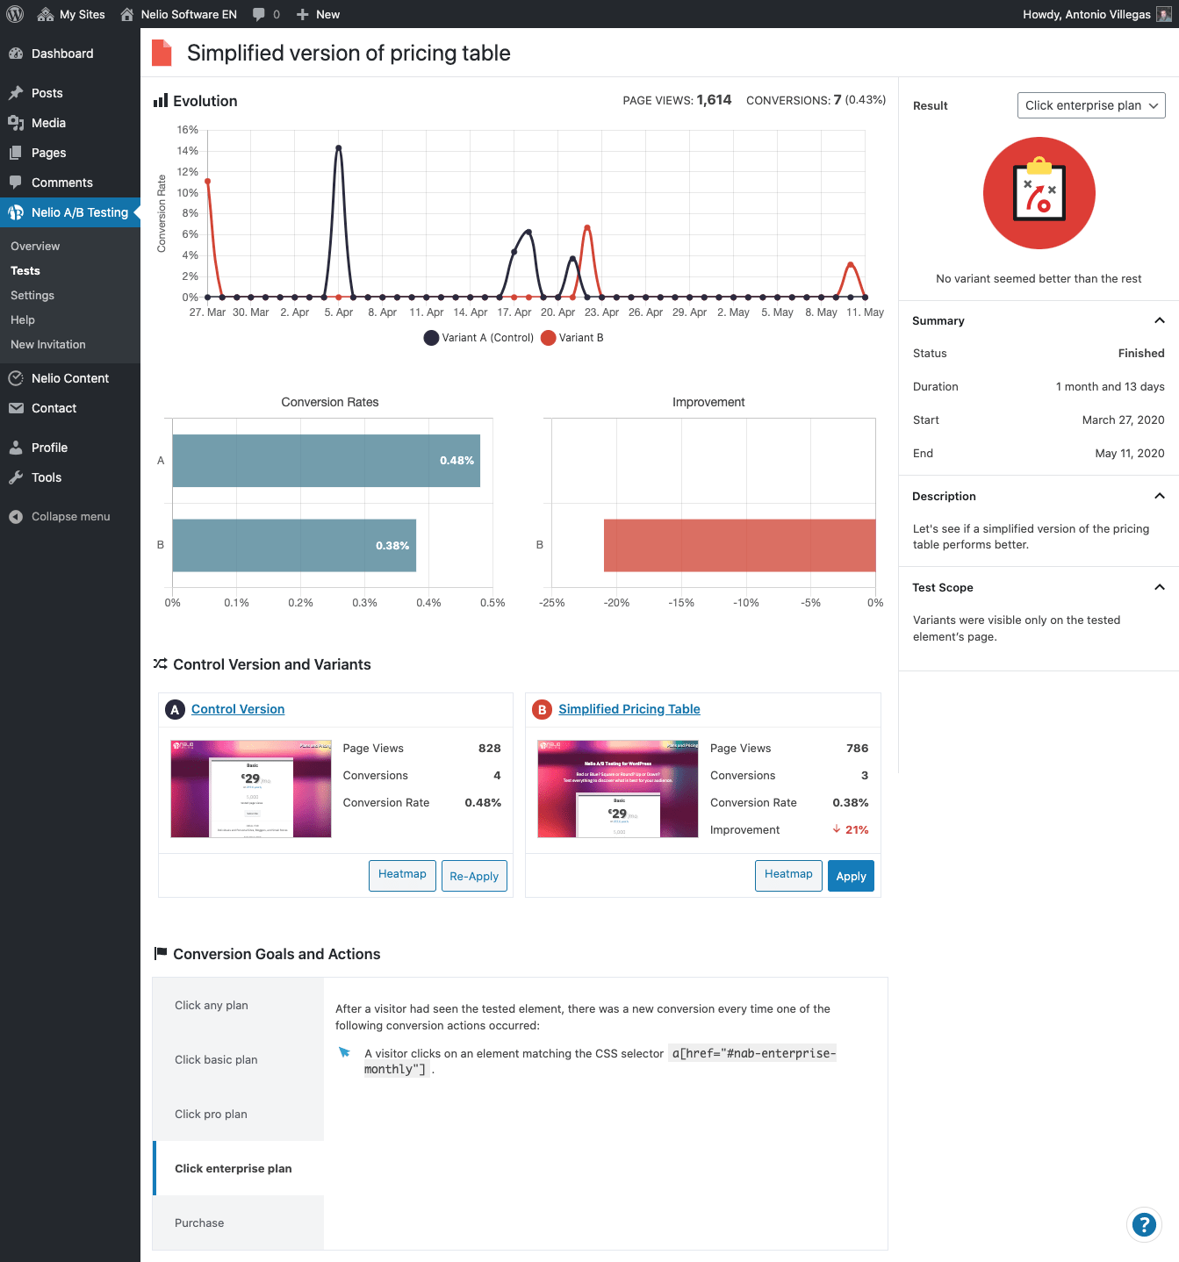Image resolution: width=1179 pixels, height=1262 pixels.
Task: Open the Control Version preview thumbnail
Action: pyautogui.click(x=251, y=788)
